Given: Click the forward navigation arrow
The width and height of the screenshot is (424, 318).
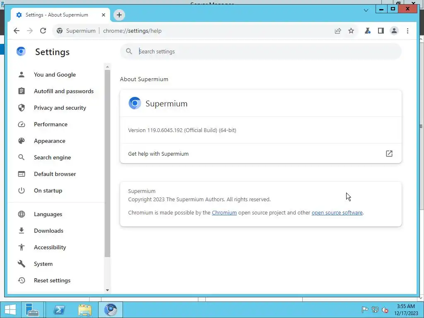Looking at the screenshot, I should tap(30, 31).
